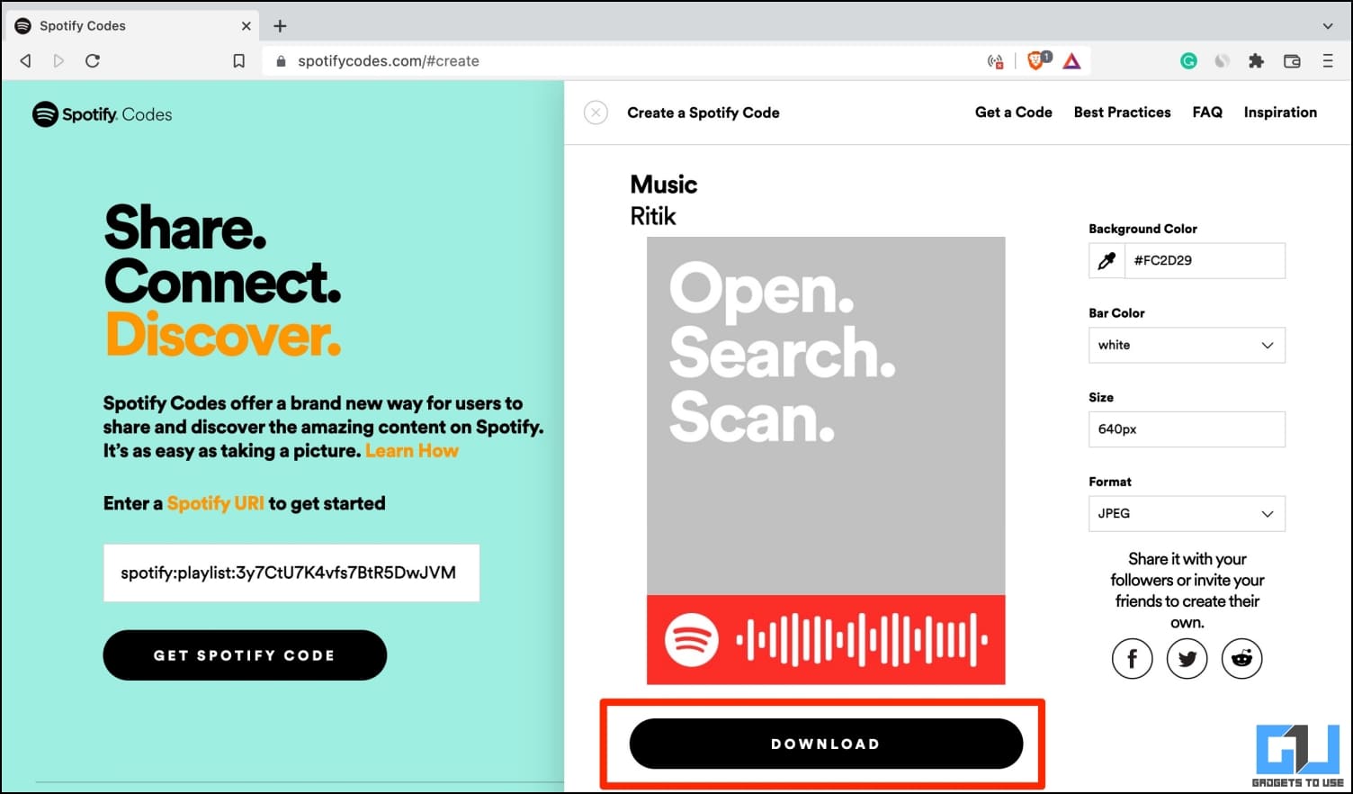This screenshot has height=794, width=1353.
Task: Open the browser extensions puzzle icon
Action: pyautogui.click(x=1256, y=60)
